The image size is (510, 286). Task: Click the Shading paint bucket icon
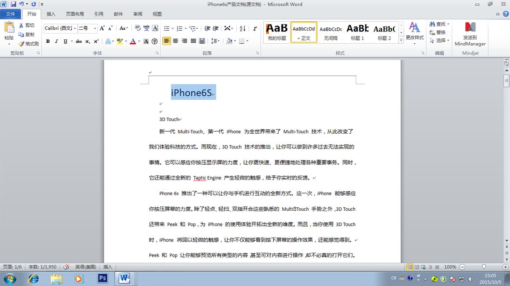(x=229, y=41)
